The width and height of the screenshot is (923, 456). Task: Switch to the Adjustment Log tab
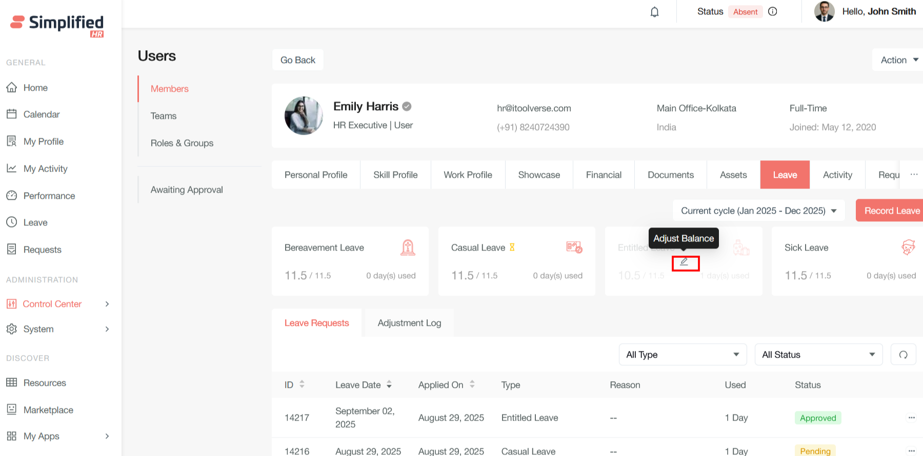pyautogui.click(x=409, y=323)
